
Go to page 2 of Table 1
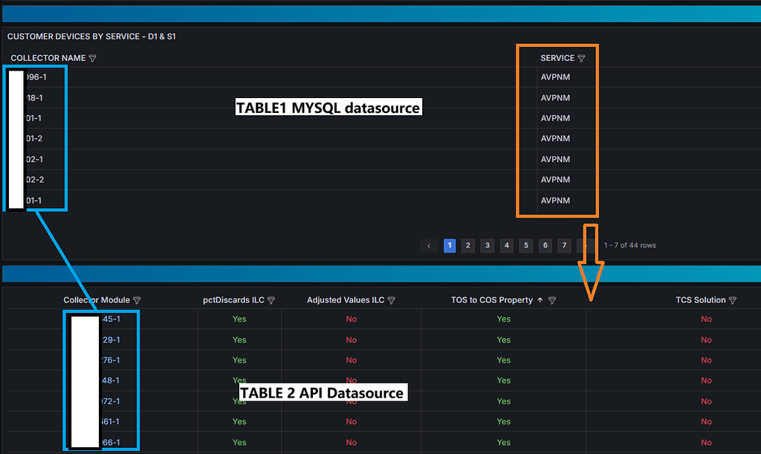click(x=467, y=245)
